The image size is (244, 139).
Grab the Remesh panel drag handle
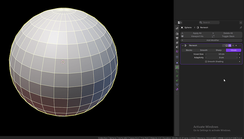(x=240, y=46)
